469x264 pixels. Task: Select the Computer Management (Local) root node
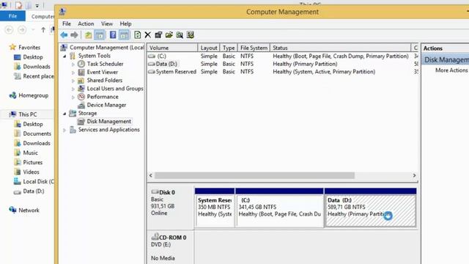106,48
